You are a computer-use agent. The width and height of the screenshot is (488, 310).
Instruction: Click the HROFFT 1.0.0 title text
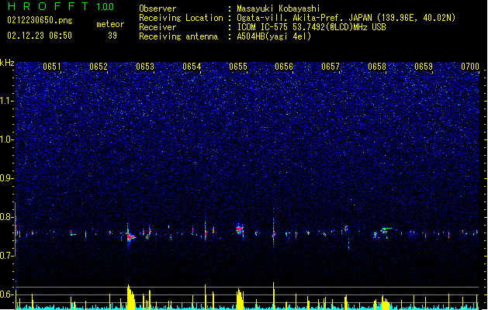[61, 6]
